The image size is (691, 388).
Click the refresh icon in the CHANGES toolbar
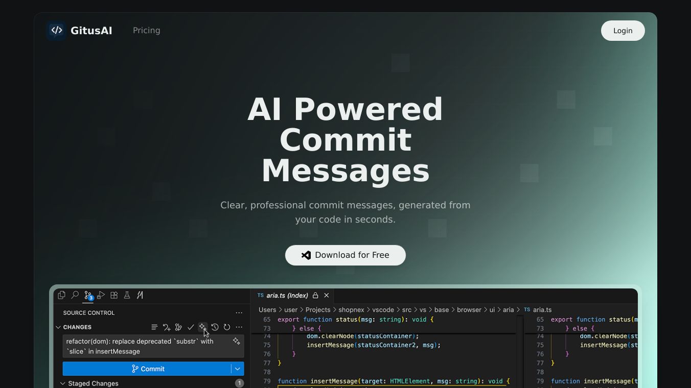(227, 327)
